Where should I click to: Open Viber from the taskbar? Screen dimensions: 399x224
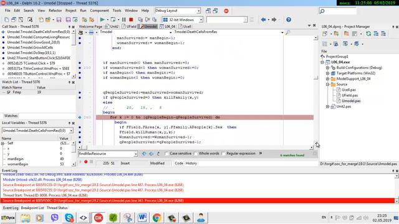pos(54,218)
